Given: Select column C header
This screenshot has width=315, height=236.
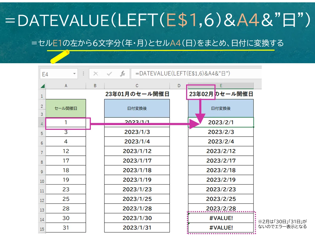Looking at the screenshot, I should 137,85.
